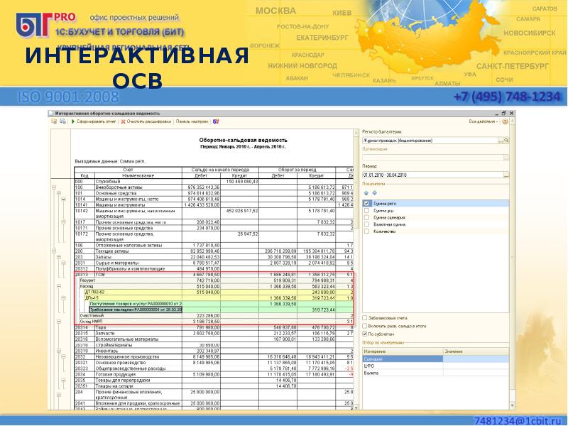
Task: Move indicator down with the down arrow
Action: click(x=374, y=192)
